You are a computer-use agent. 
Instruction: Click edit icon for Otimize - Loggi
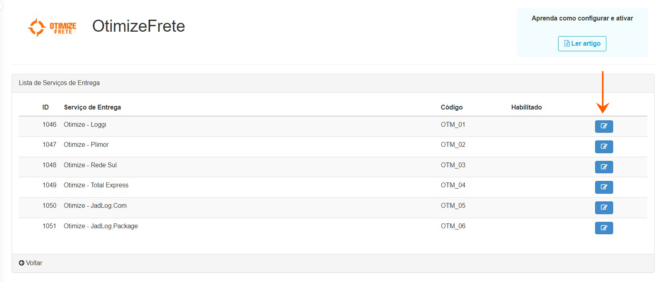tap(604, 126)
